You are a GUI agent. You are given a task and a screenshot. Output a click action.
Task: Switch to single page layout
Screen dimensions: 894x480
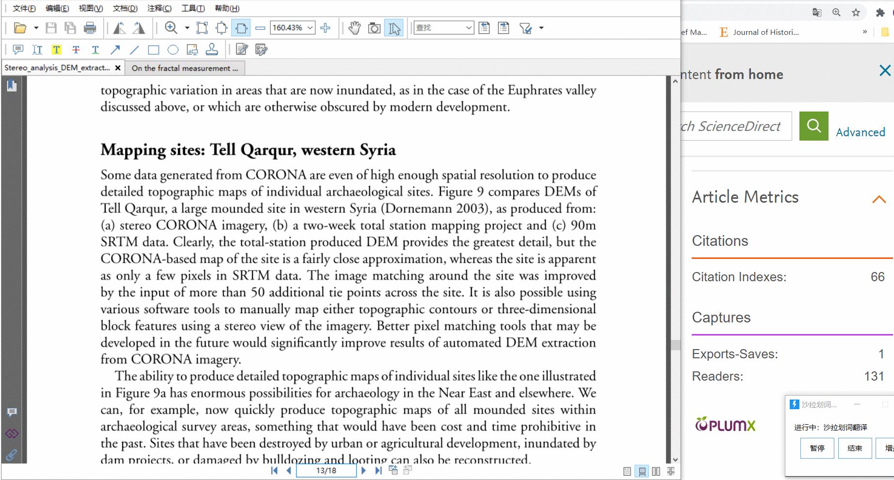pyautogui.click(x=627, y=471)
